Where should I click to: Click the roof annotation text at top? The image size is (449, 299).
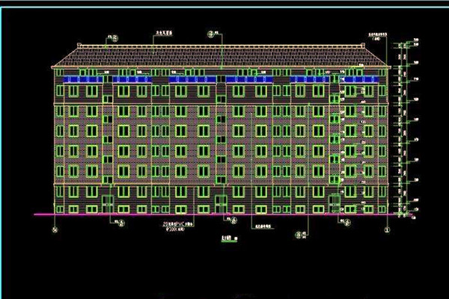(x=164, y=34)
